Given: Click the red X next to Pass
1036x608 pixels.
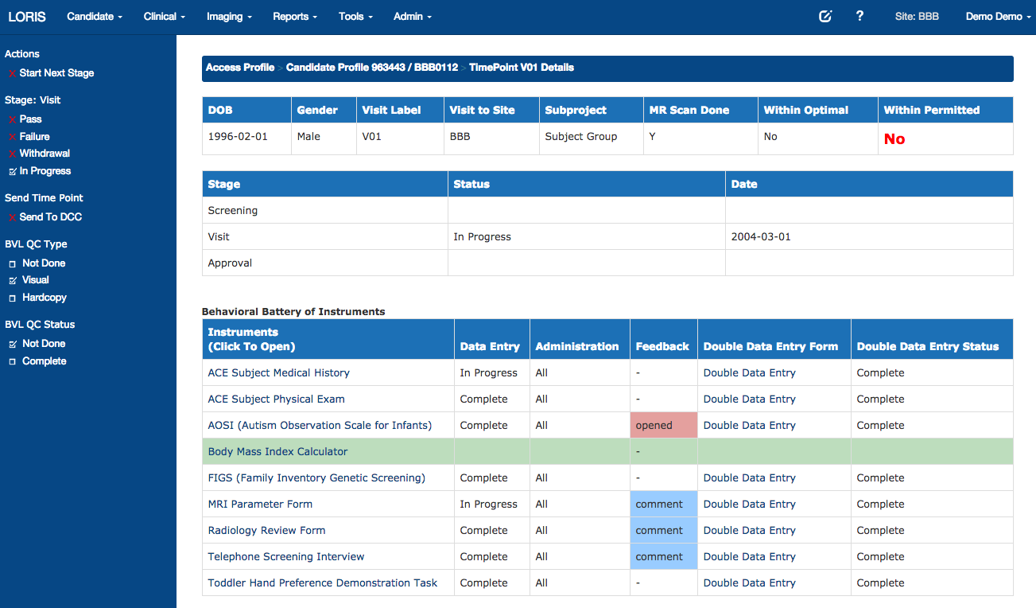Looking at the screenshot, I should pos(12,119).
